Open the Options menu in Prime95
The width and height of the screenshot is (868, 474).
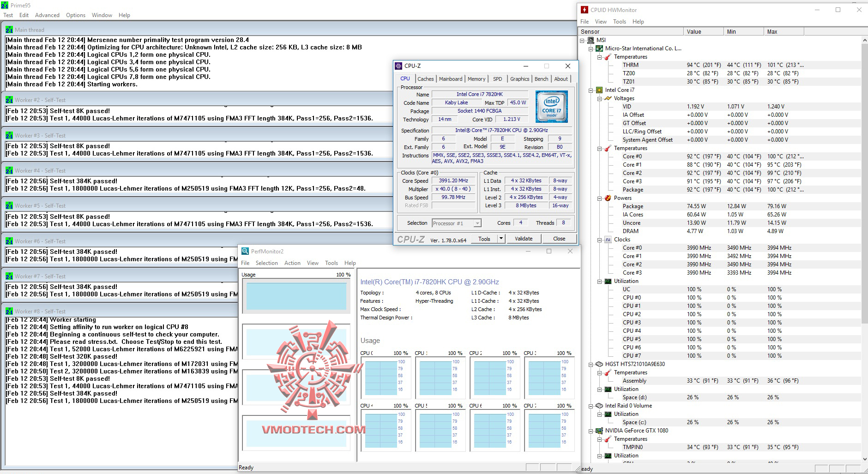(x=76, y=15)
